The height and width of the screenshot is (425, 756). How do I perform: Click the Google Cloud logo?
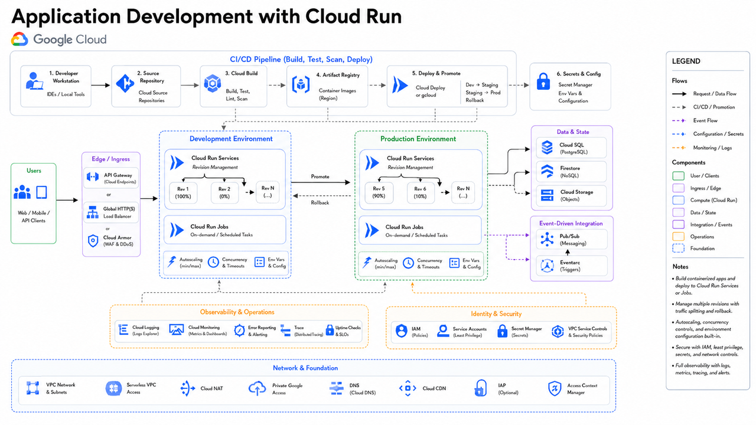pyautogui.click(x=58, y=40)
